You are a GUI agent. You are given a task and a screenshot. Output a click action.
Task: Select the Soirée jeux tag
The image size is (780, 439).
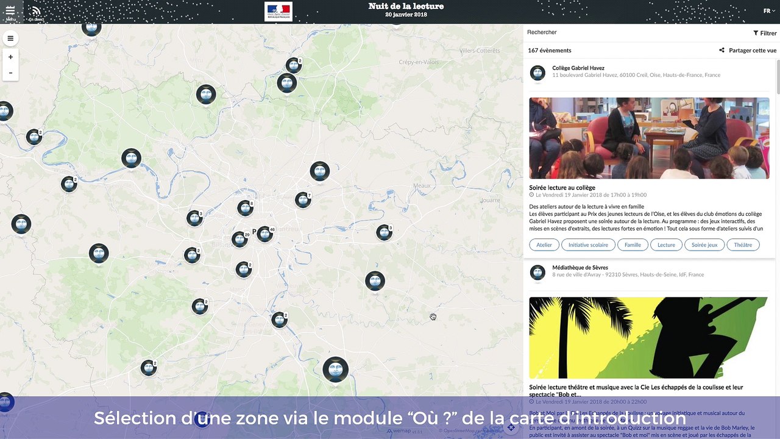pyautogui.click(x=704, y=244)
